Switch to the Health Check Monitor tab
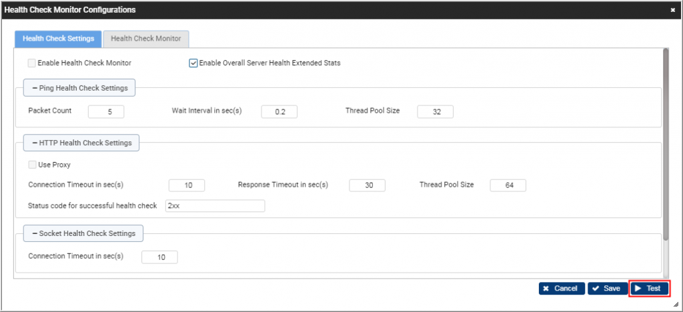This screenshot has height=312, width=683. pos(146,39)
